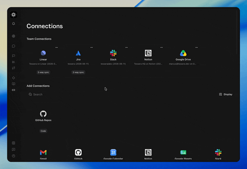
Task: Expand the Slack connection three-dot menu
Action: 126,47
